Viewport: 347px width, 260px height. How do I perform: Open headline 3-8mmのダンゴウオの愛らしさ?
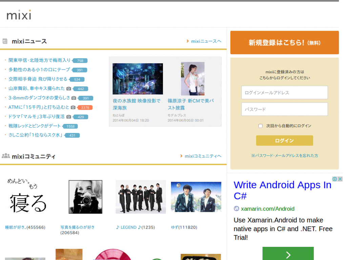39,98
